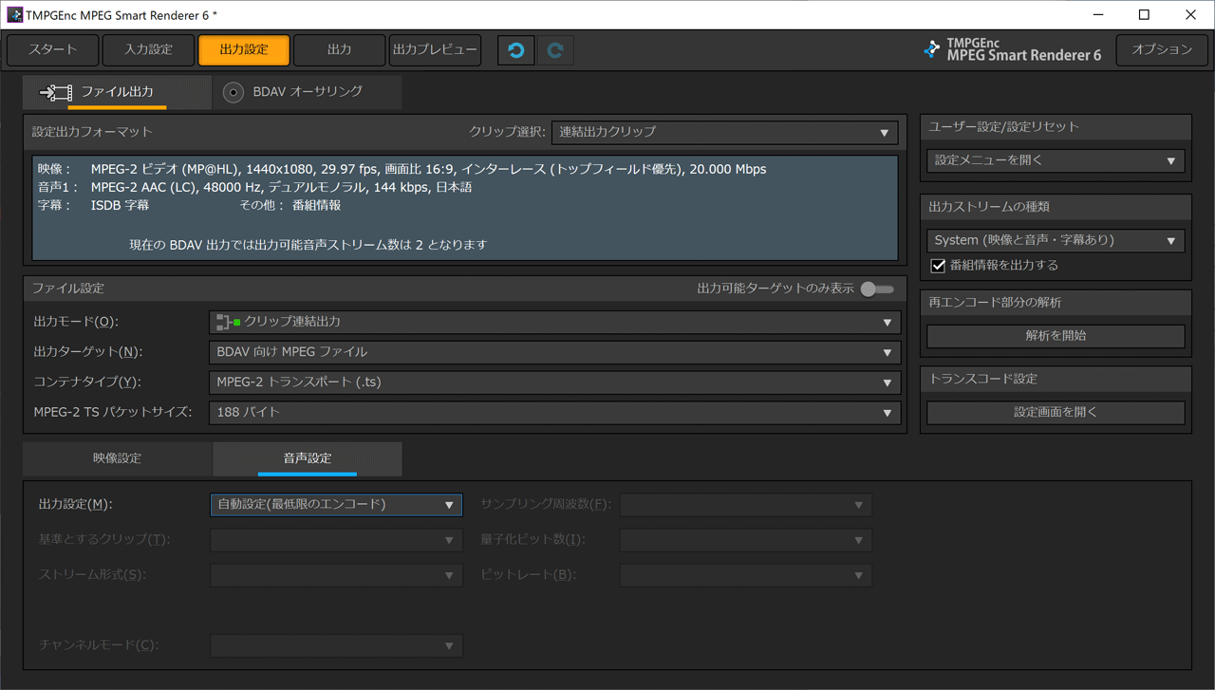Open 出力プレビュー
Viewport: 1215px width, 690px height.
click(435, 50)
